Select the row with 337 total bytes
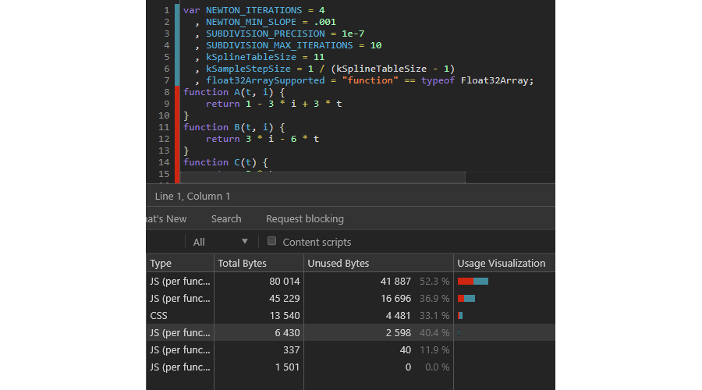The width and height of the screenshot is (702, 390). (x=350, y=349)
